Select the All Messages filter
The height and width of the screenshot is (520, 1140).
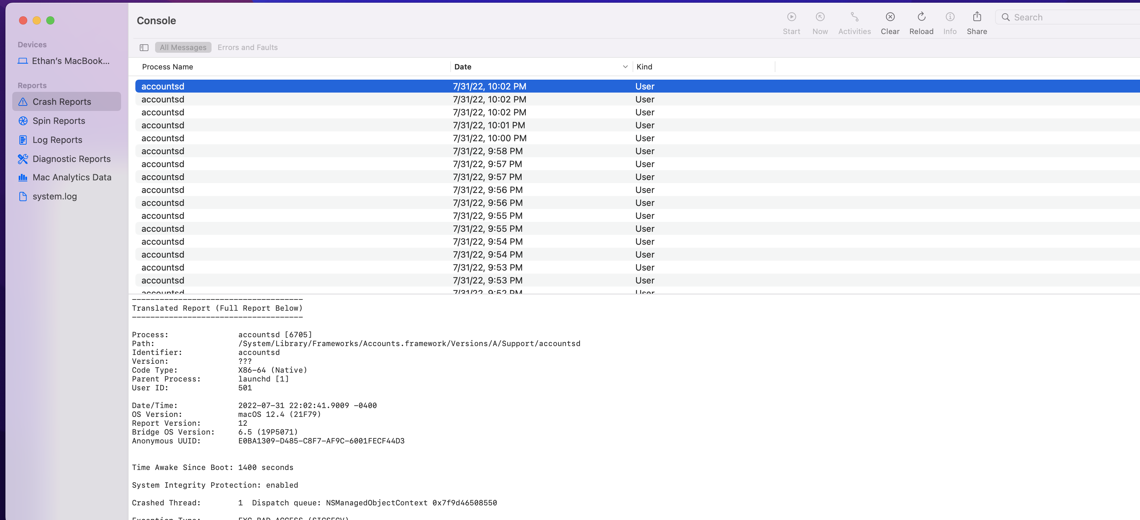183,47
